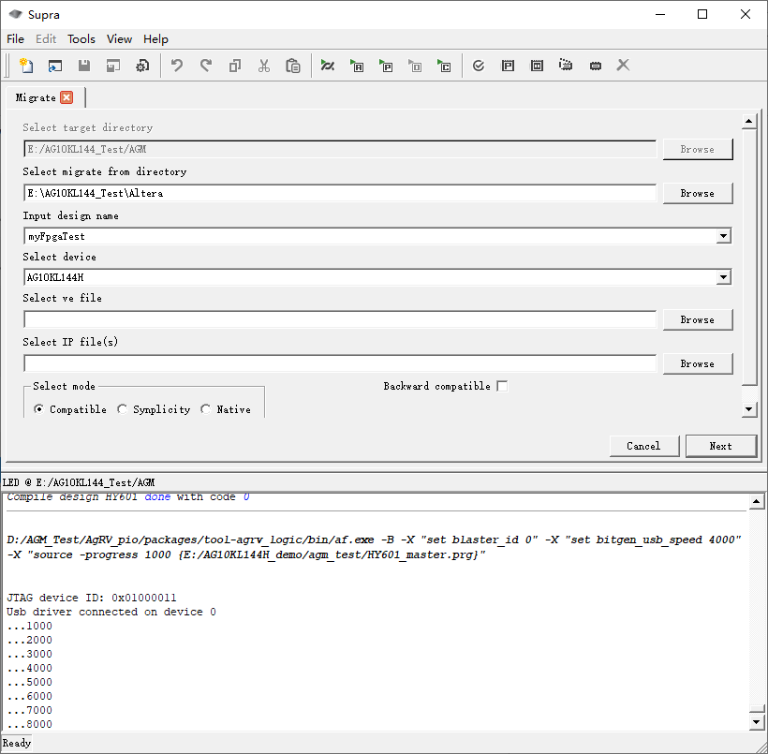
Task: Run the step marked C icon
Action: click(444, 66)
